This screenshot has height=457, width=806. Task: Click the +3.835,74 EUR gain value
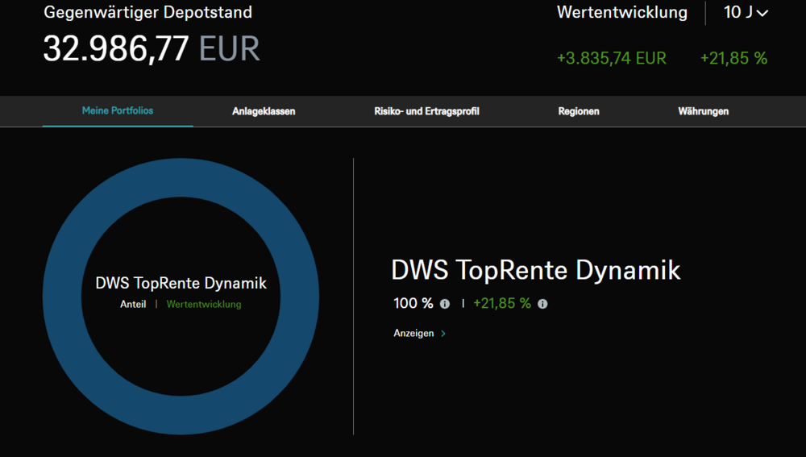pos(612,58)
